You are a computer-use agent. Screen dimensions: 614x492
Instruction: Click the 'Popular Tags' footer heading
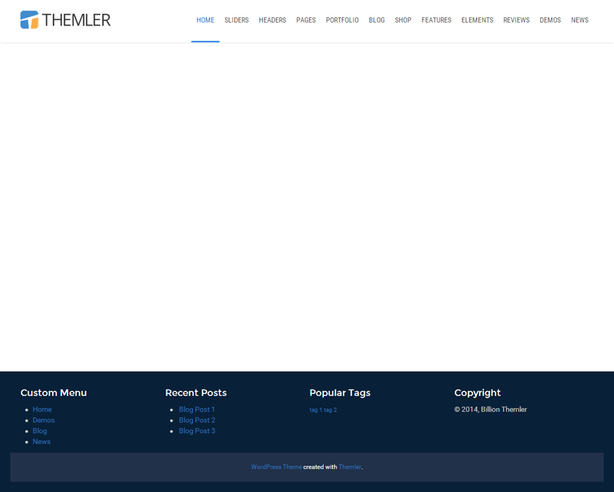(340, 393)
